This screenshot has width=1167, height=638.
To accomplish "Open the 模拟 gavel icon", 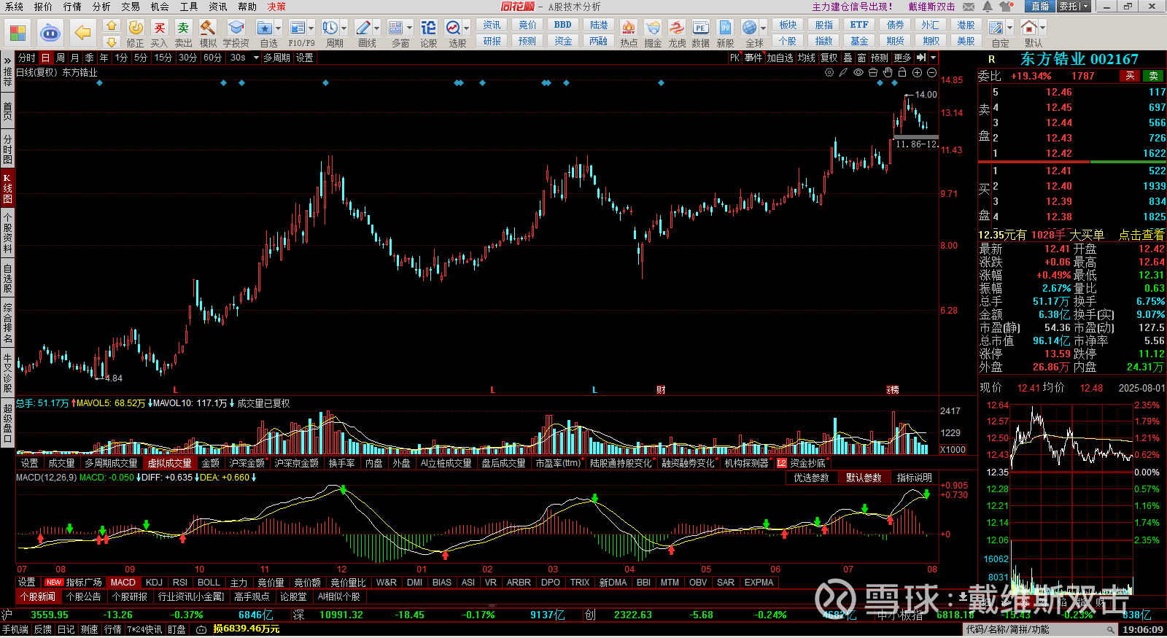I will click(208, 28).
